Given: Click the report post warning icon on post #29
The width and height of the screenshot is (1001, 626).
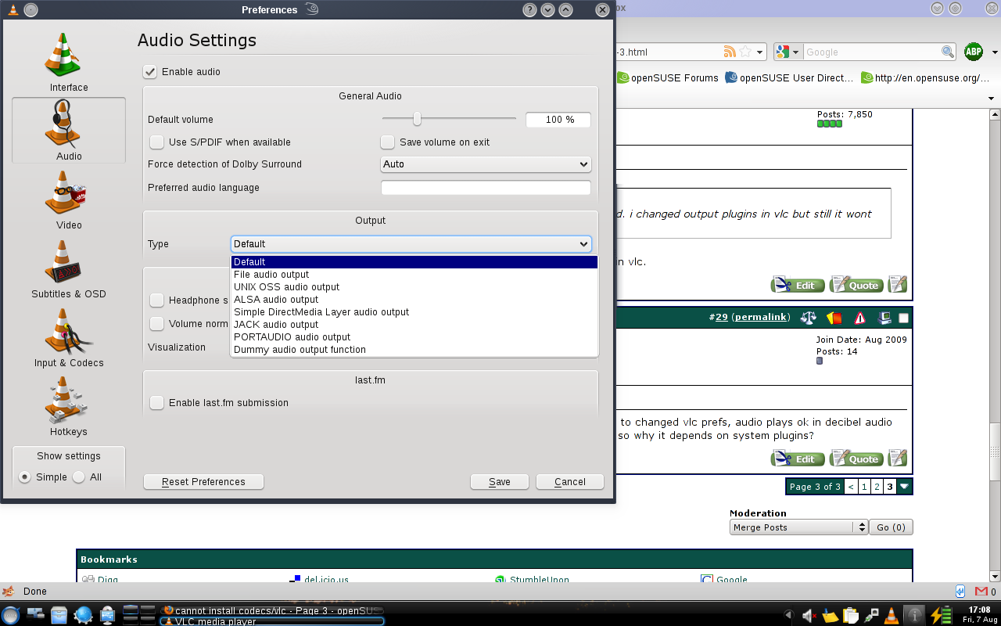Looking at the screenshot, I should [859, 318].
